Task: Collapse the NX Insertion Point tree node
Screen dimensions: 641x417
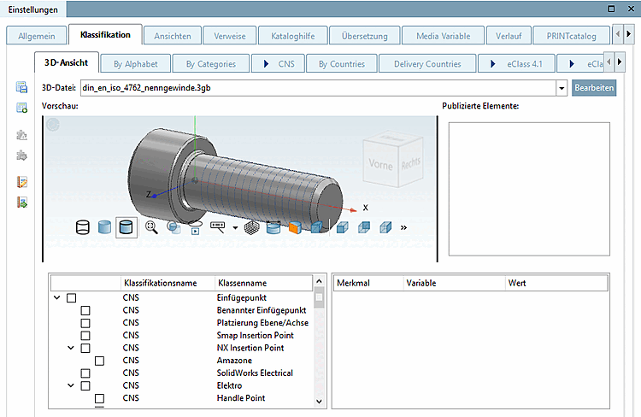Action: (x=72, y=349)
